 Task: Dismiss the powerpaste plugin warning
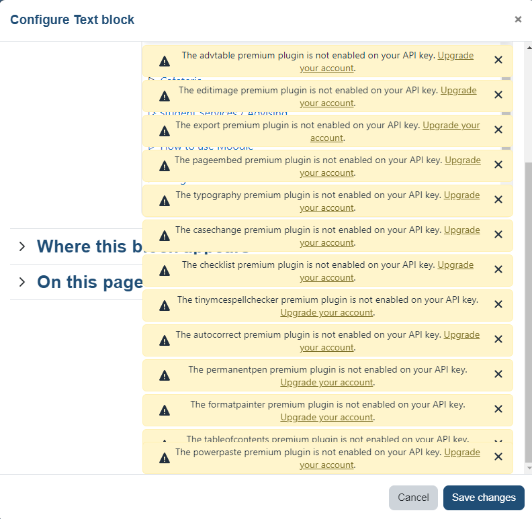[x=498, y=457]
